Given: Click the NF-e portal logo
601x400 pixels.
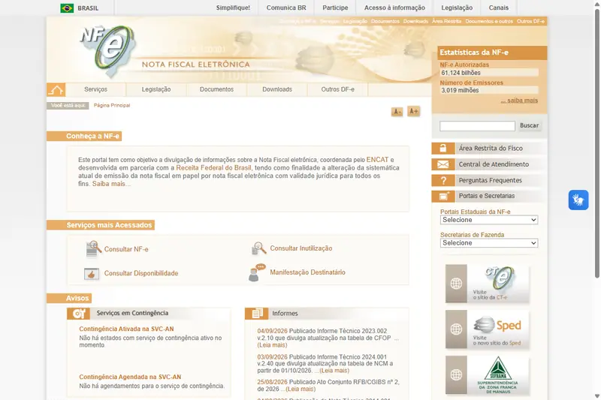Looking at the screenshot, I should [x=108, y=50].
